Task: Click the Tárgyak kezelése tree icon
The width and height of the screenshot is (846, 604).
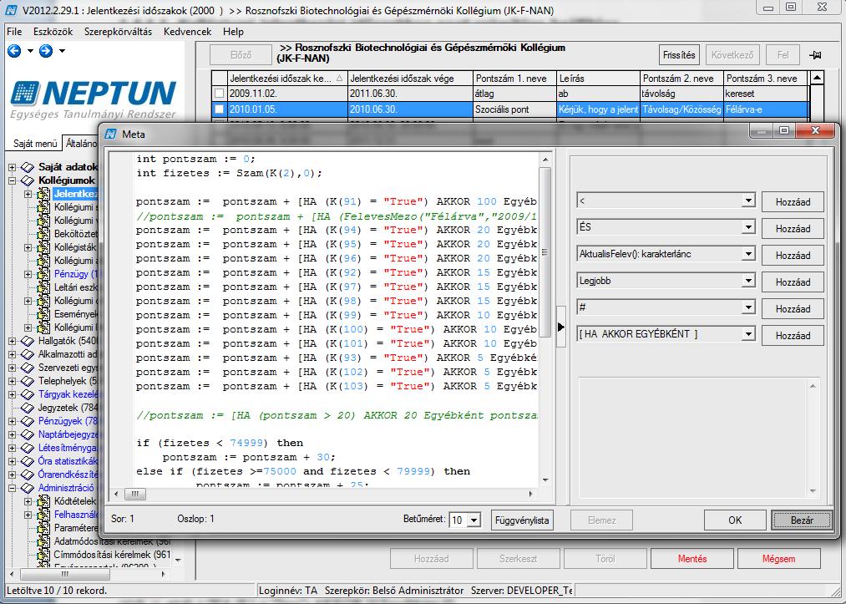Action: (28, 394)
